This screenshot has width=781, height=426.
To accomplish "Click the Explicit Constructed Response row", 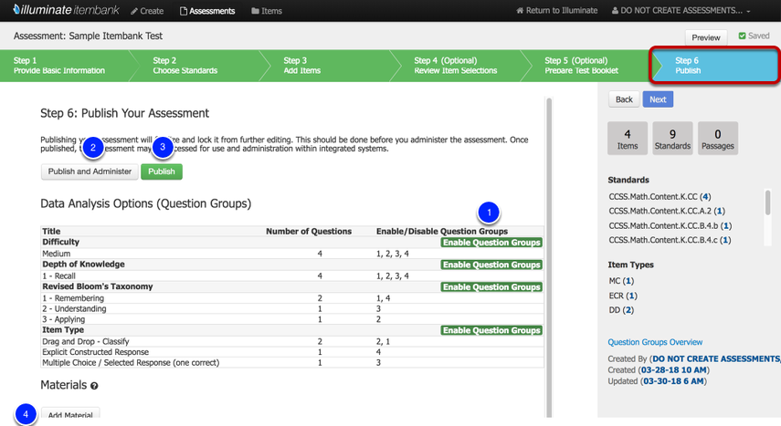I will tap(292, 352).
